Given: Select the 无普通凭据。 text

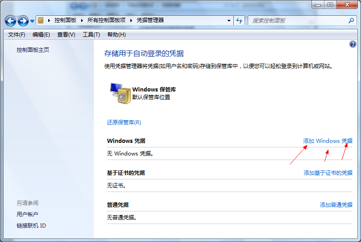Looking at the screenshot, I should point(122,217).
